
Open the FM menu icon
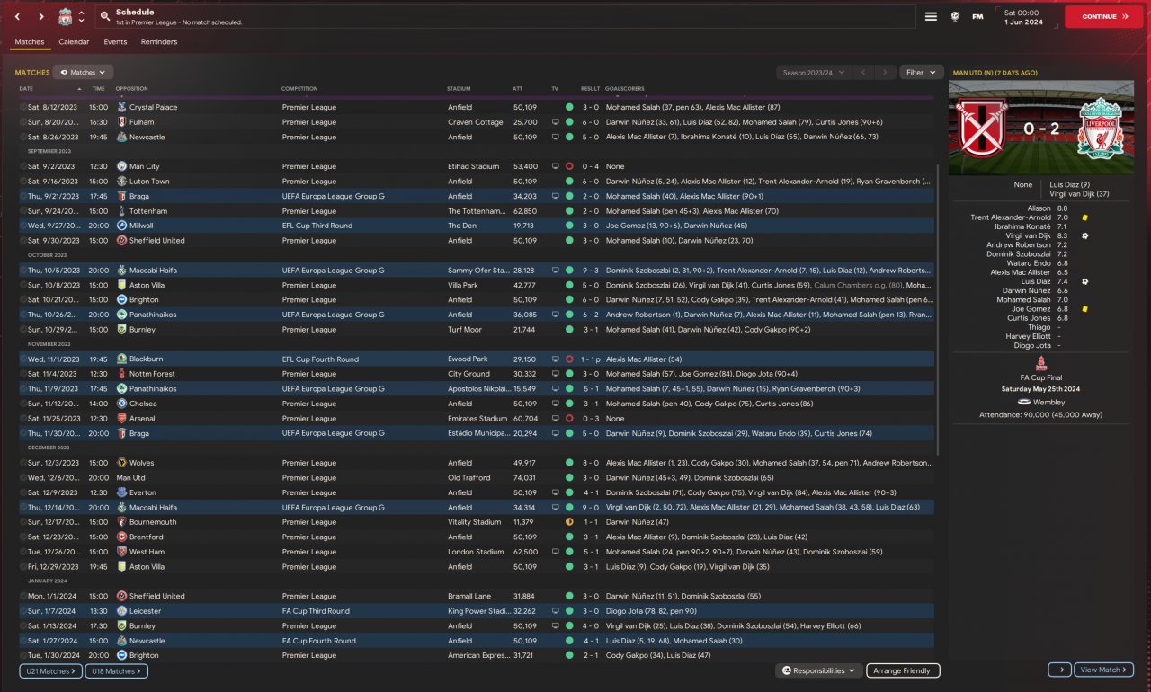pos(977,16)
